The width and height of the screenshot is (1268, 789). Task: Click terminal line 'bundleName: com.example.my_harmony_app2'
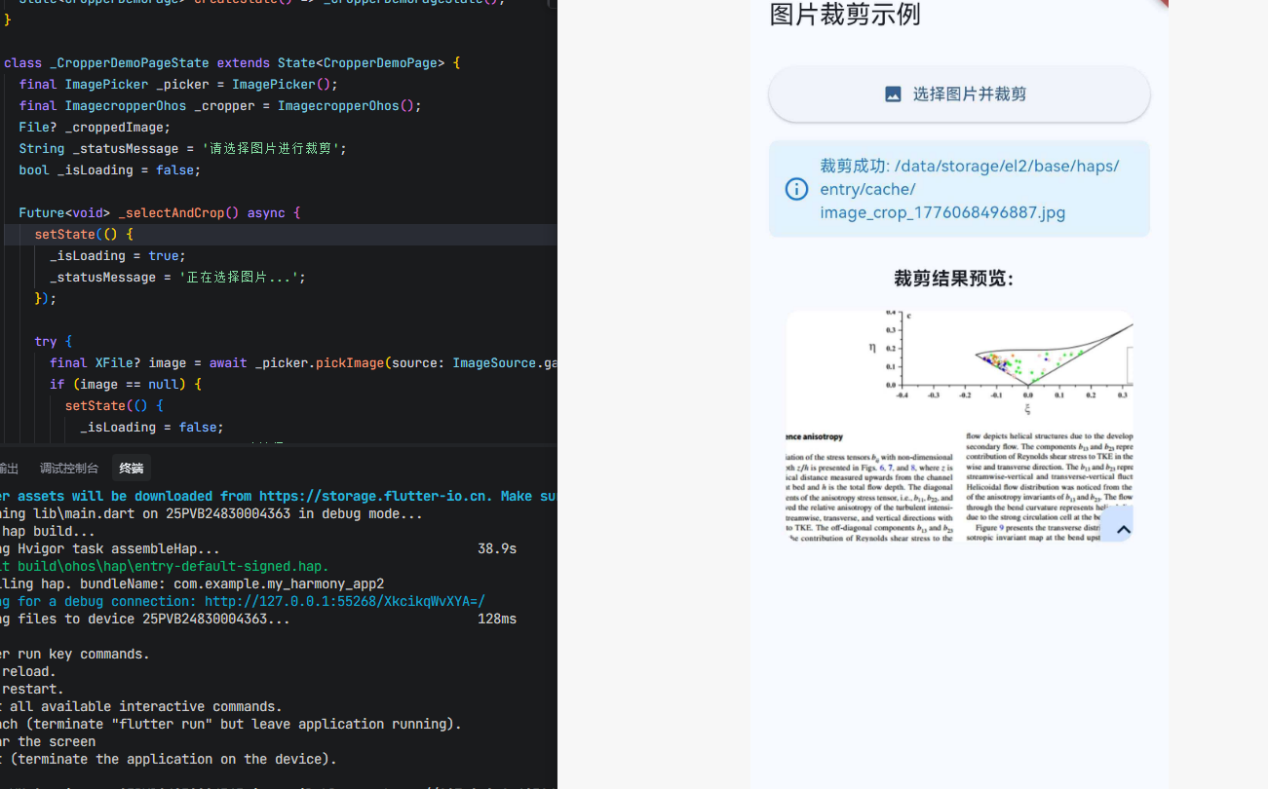point(192,584)
